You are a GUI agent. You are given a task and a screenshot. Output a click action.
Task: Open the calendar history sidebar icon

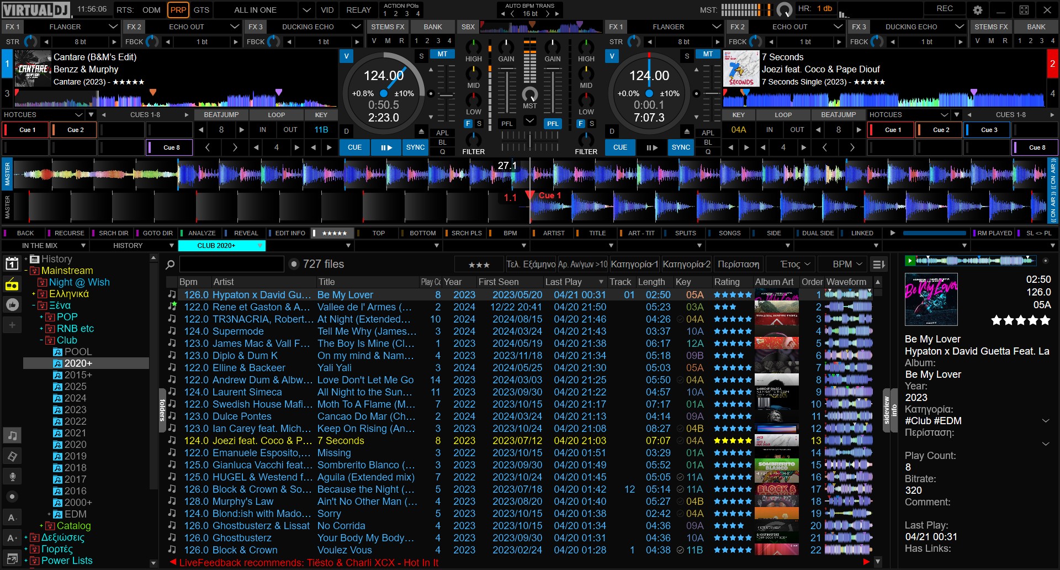[12, 263]
